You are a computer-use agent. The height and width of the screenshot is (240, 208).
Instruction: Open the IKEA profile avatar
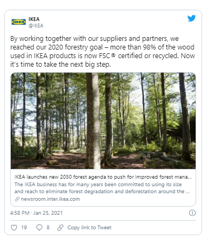[x=18, y=22]
